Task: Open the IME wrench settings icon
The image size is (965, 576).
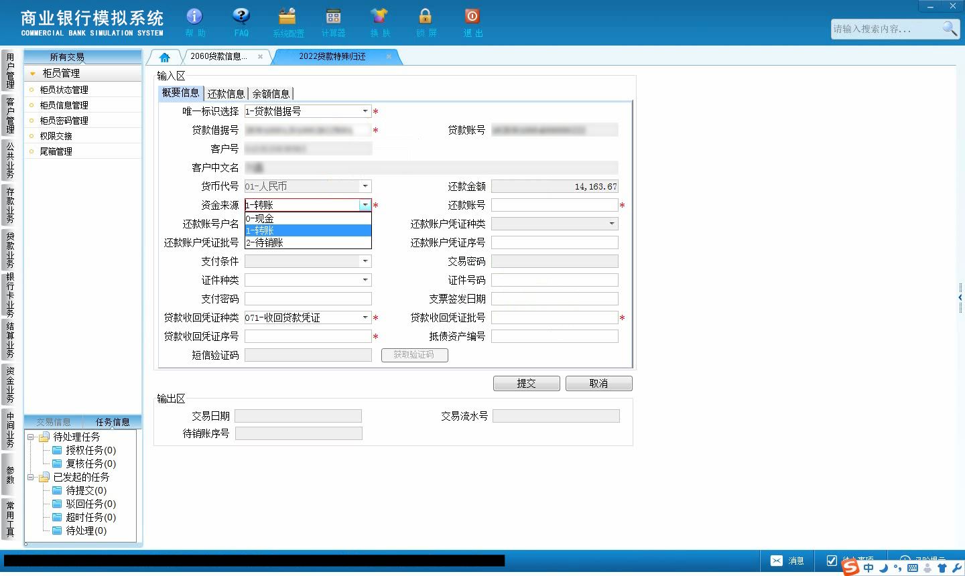Action: tap(957, 568)
